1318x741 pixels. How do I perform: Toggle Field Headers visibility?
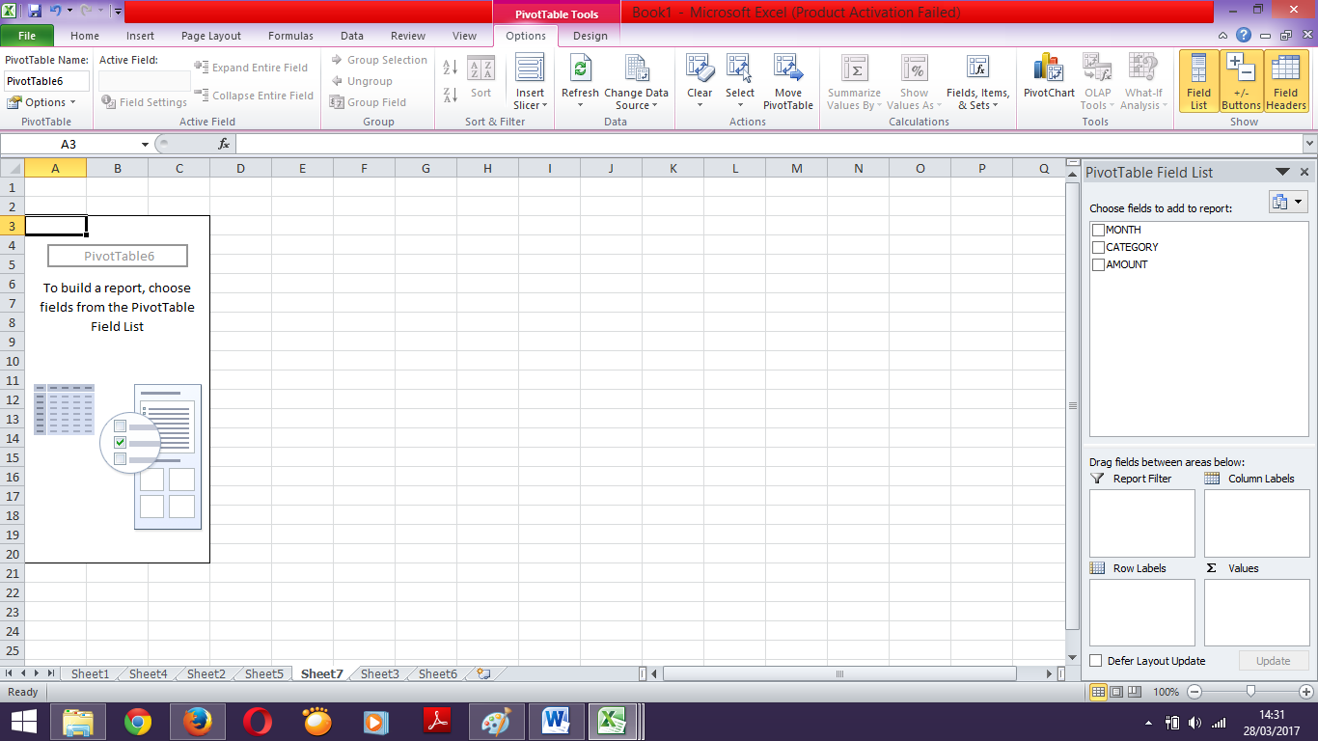(x=1285, y=82)
